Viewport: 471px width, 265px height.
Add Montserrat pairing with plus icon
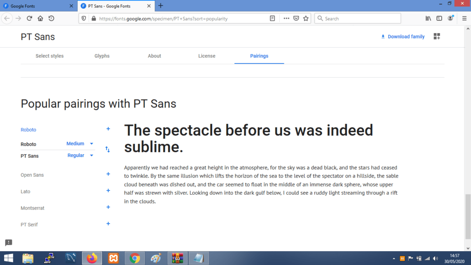coord(108,207)
